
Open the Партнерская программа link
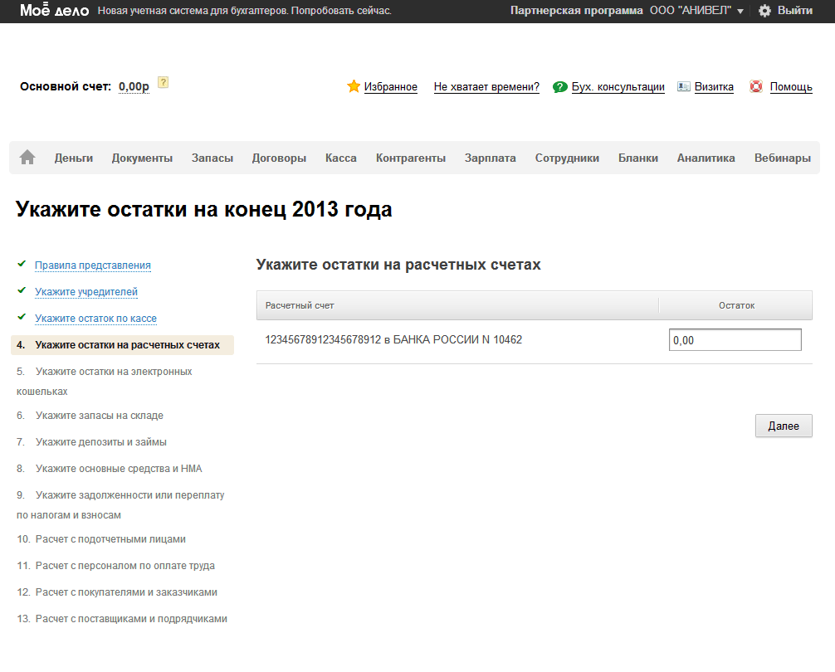pyautogui.click(x=577, y=11)
